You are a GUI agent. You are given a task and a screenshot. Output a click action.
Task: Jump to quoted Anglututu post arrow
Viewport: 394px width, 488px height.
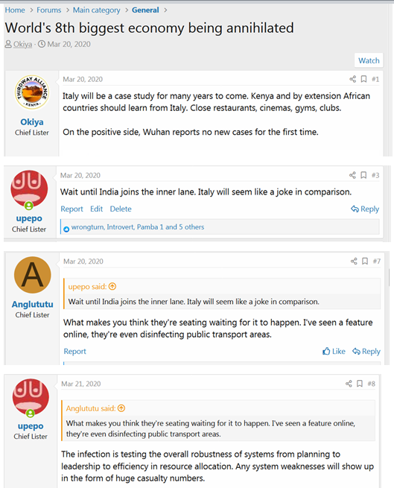(121, 408)
